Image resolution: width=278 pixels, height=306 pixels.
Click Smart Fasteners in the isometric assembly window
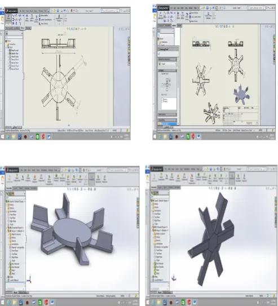tap(35, 178)
